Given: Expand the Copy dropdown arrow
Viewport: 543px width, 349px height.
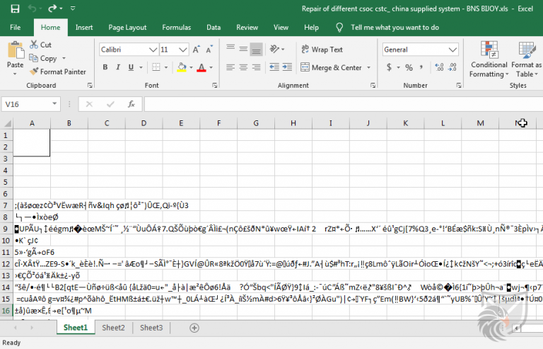Looking at the screenshot, I should [64, 58].
